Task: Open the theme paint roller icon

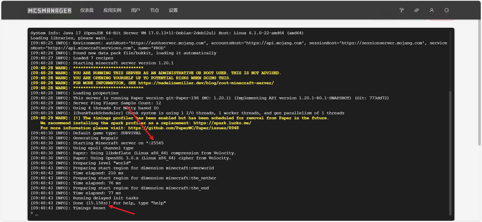Action: [401, 10]
